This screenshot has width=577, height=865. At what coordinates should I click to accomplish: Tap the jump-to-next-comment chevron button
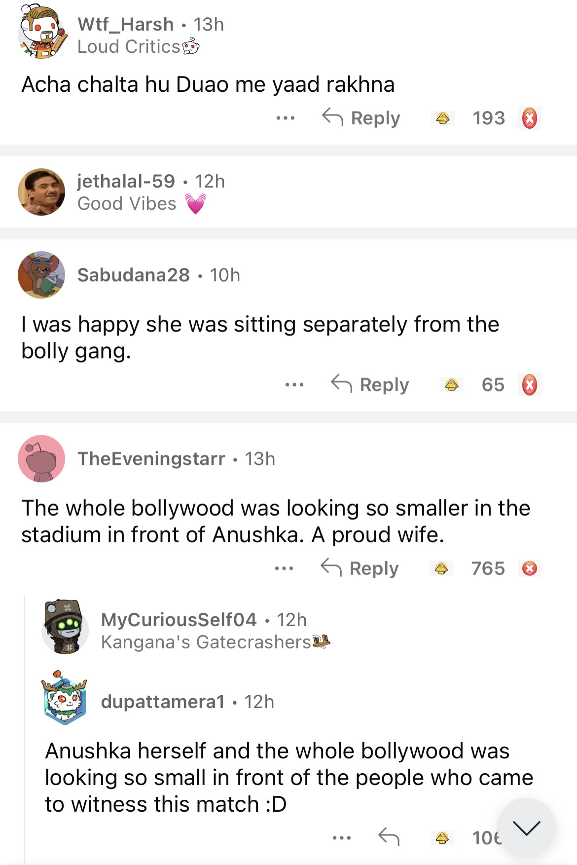pyautogui.click(x=526, y=827)
